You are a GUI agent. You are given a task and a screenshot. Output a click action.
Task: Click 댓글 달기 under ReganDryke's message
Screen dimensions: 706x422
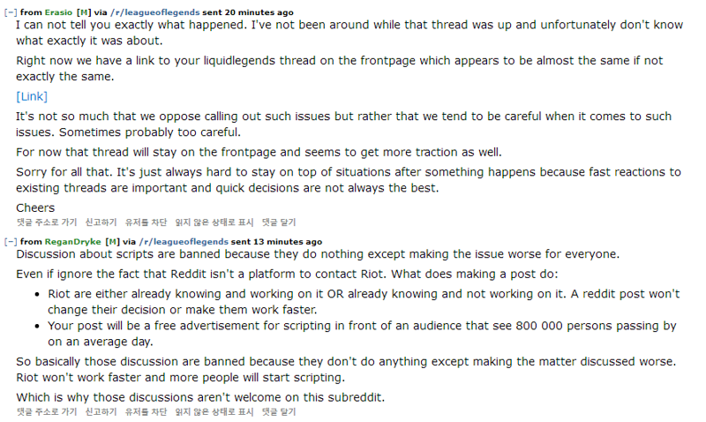click(x=279, y=412)
